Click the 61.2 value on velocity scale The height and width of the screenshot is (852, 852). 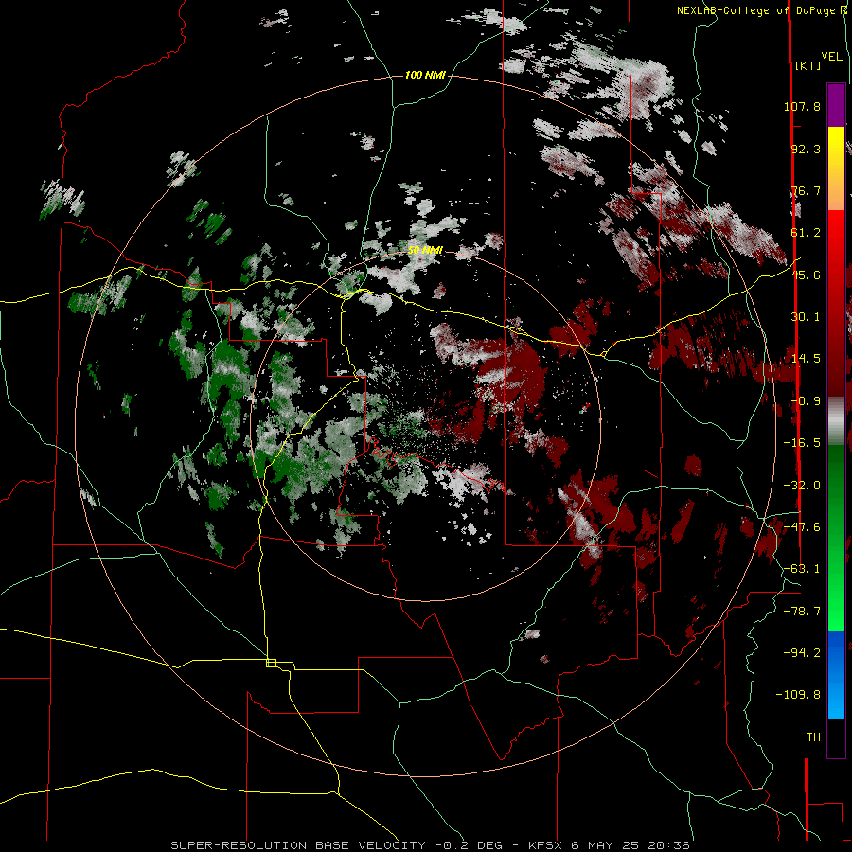(x=806, y=233)
